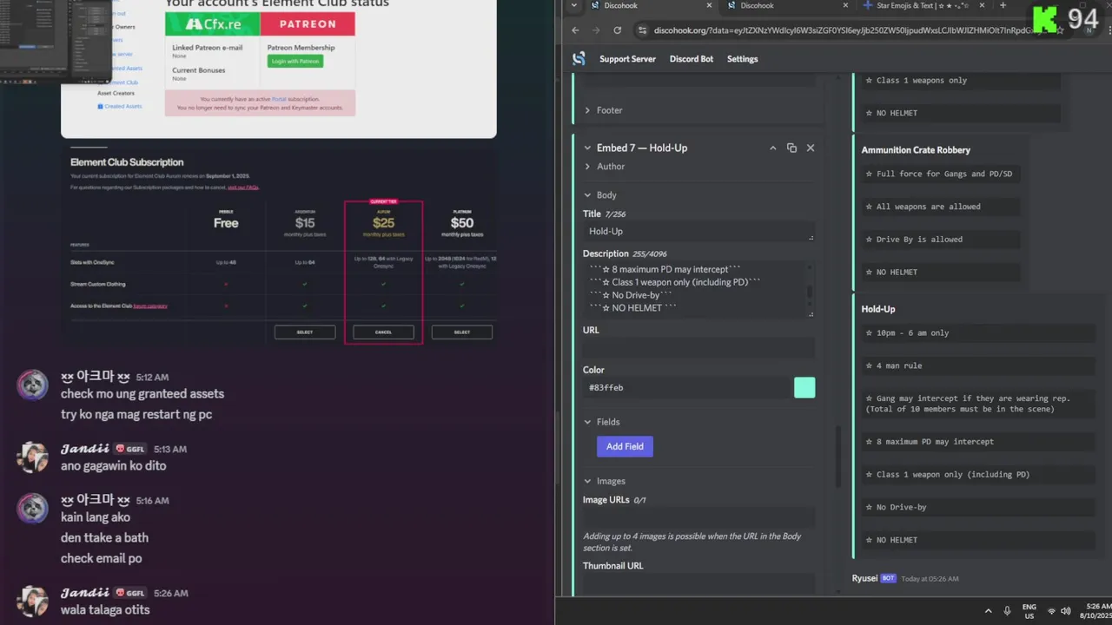Screen dimensions: 1112x625
Task: Open the 'visit our FAQs' link
Action: click(243, 187)
